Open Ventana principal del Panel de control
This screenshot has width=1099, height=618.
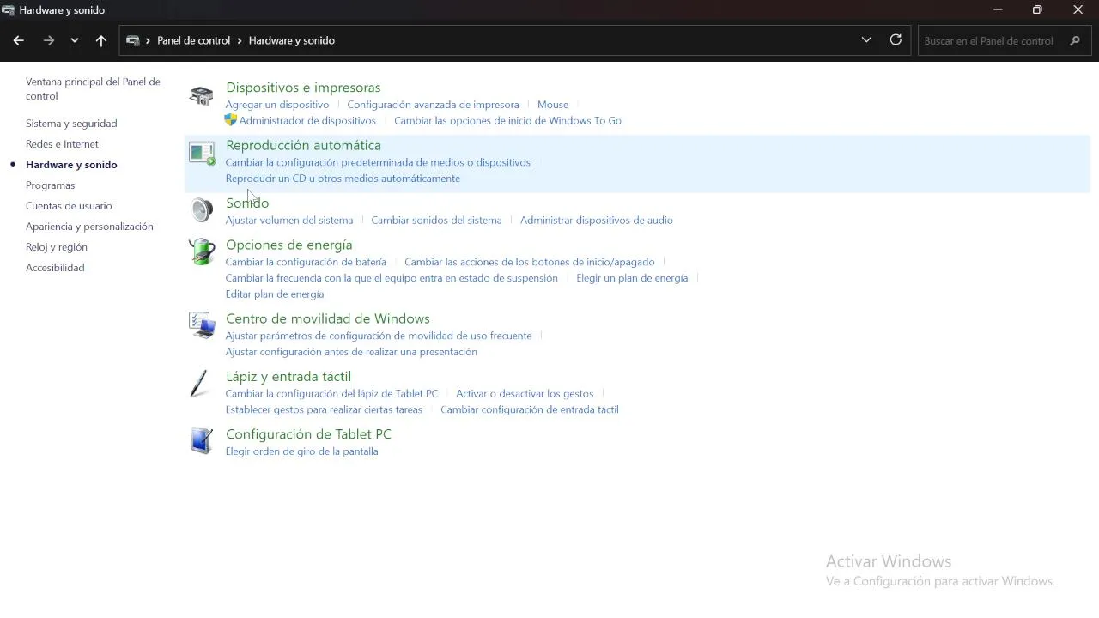pos(93,88)
